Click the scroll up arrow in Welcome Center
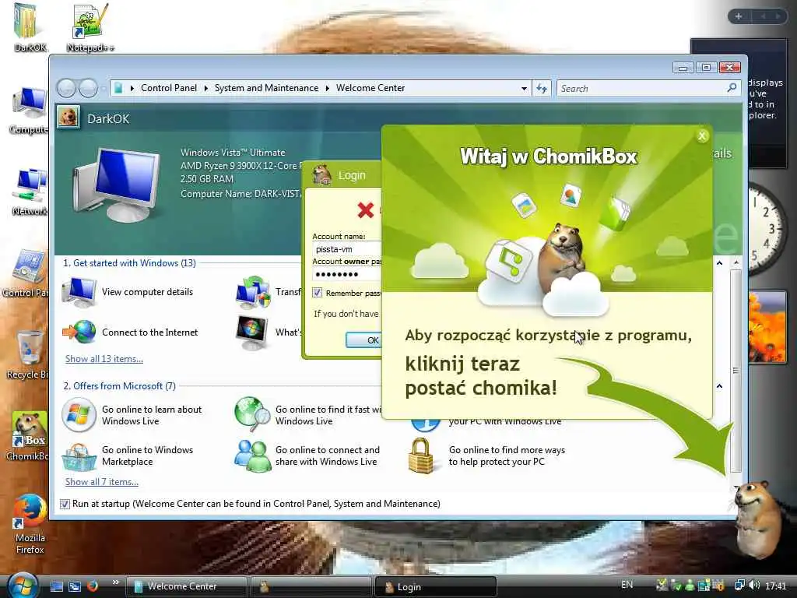This screenshot has width=797, height=598. point(736,263)
